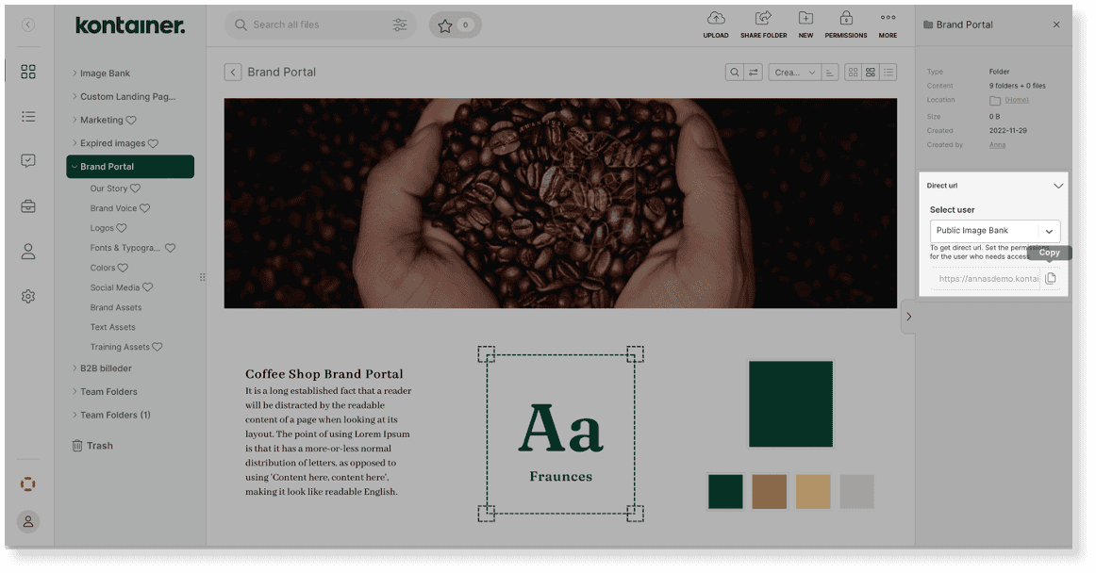This screenshot has width=1096, height=573.
Task: Open the More menu in the toolbar
Action: point(888,19)
